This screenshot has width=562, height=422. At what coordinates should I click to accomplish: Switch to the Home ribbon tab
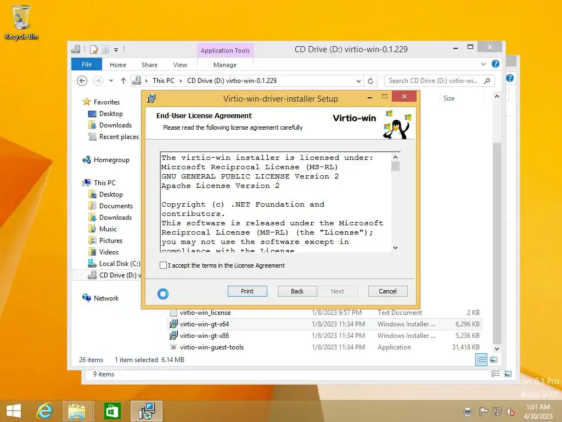coord(118,65)
